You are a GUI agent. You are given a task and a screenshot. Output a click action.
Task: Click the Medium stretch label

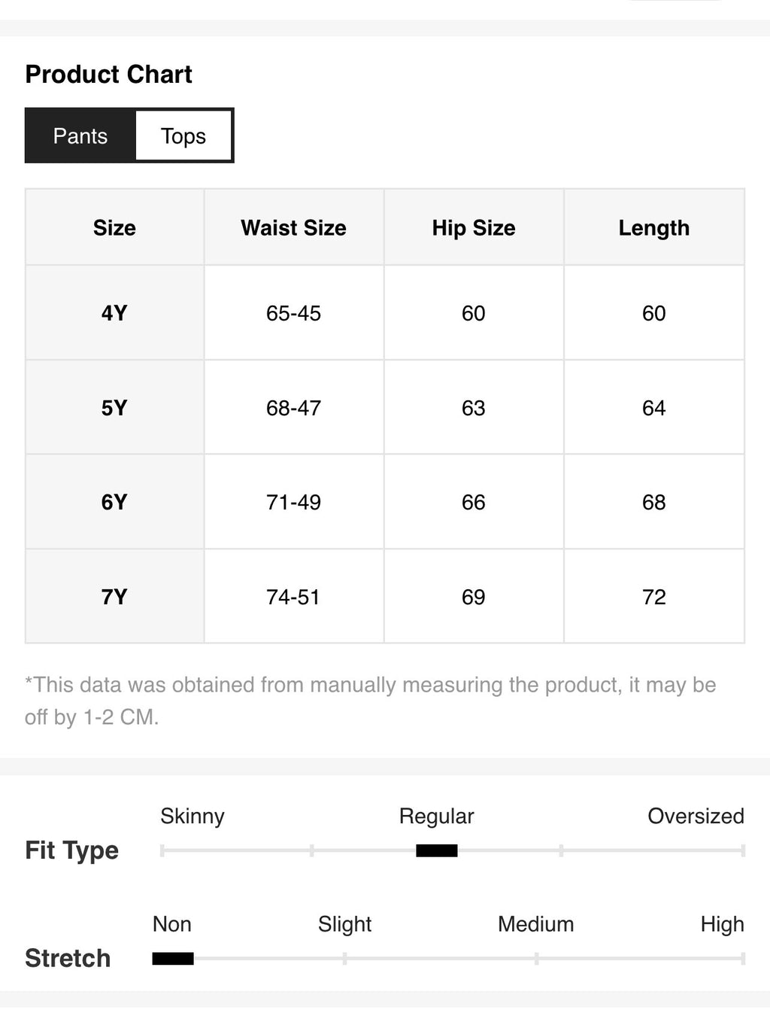point(535,924)
